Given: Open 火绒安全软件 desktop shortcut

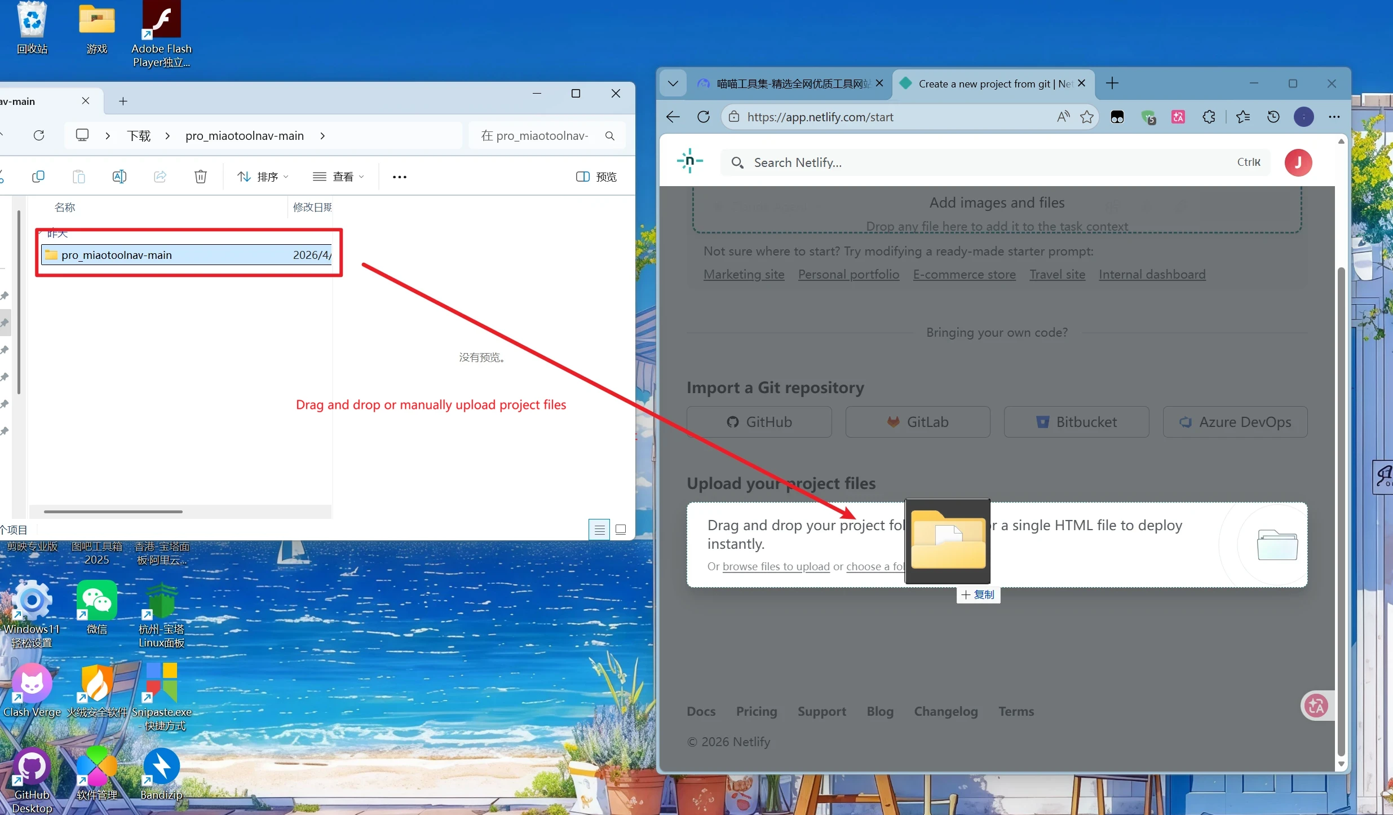Looking at the screenshot, I should [96, 690].
